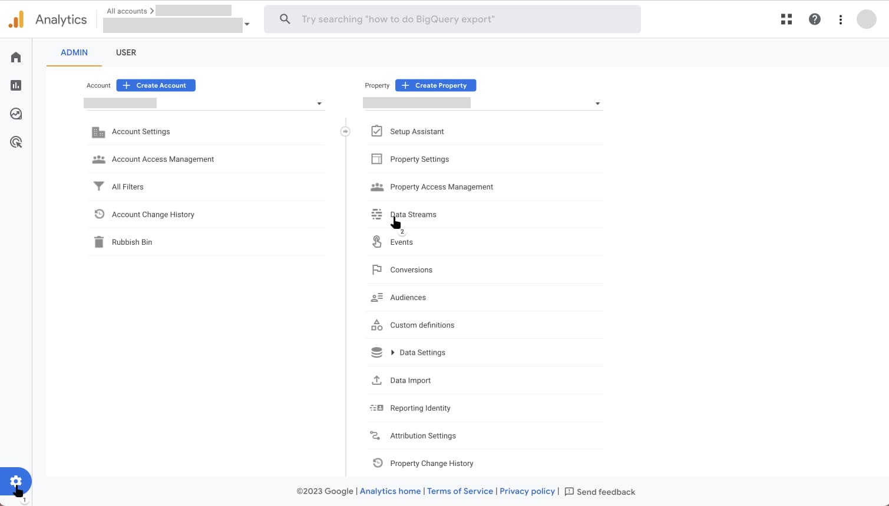Expand the Property selector dropdown
The image size is (889, 506).
[597, 104]
